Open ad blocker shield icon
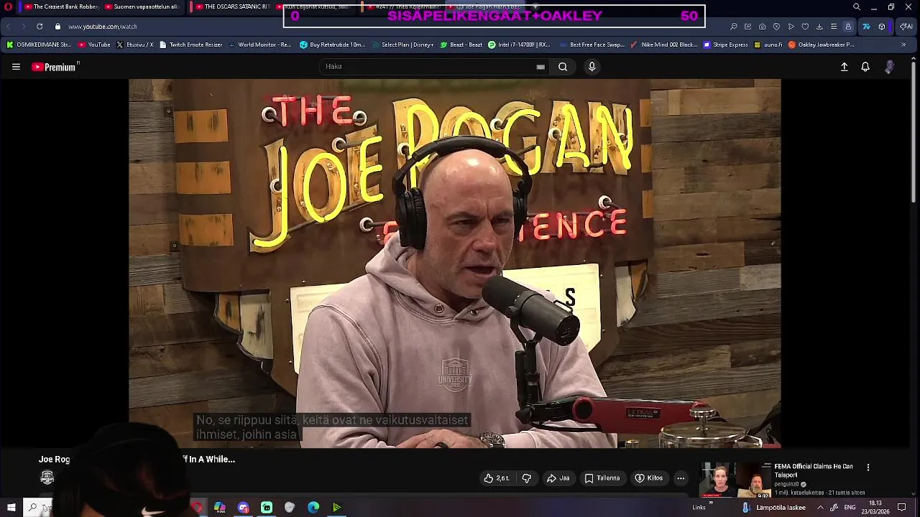This screenshot has width=920, height=517. tap(776, 27)
